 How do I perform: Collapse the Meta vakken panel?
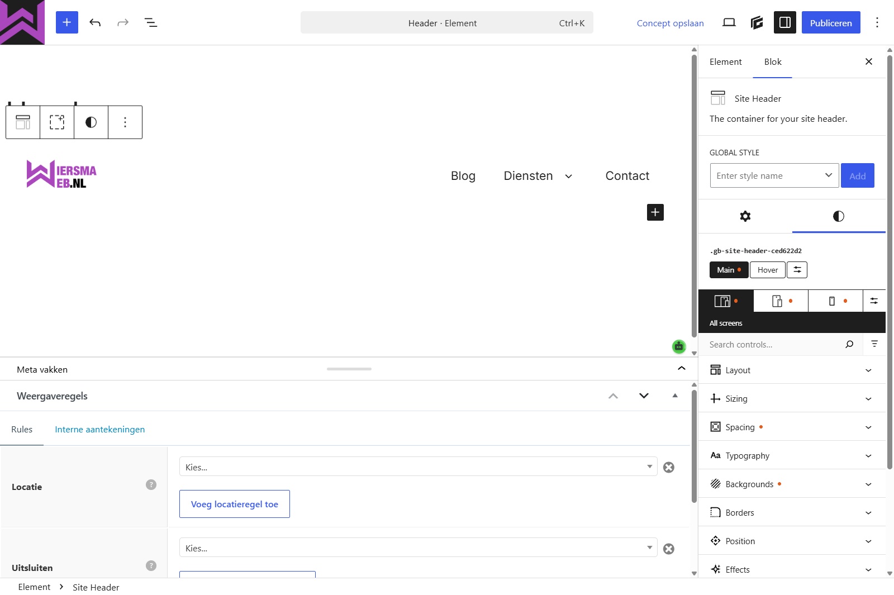[x=682, y=368]
